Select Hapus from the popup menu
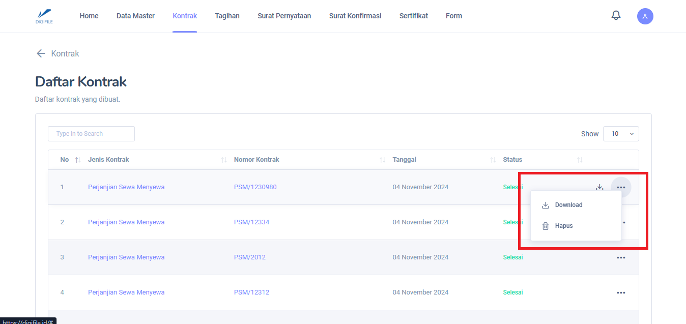 click(x=563, y=226)
